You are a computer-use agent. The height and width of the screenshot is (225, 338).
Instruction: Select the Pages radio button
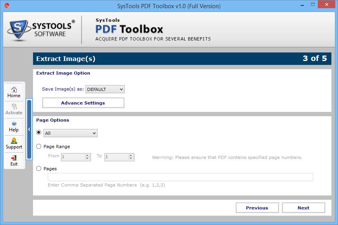click(38, 169)
